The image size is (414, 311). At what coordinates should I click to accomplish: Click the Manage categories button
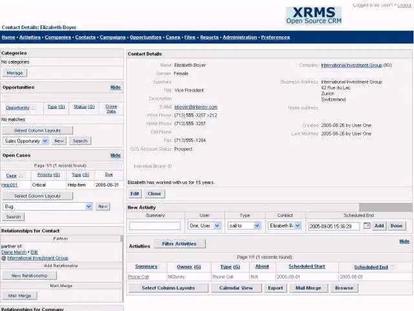(15, 73)
